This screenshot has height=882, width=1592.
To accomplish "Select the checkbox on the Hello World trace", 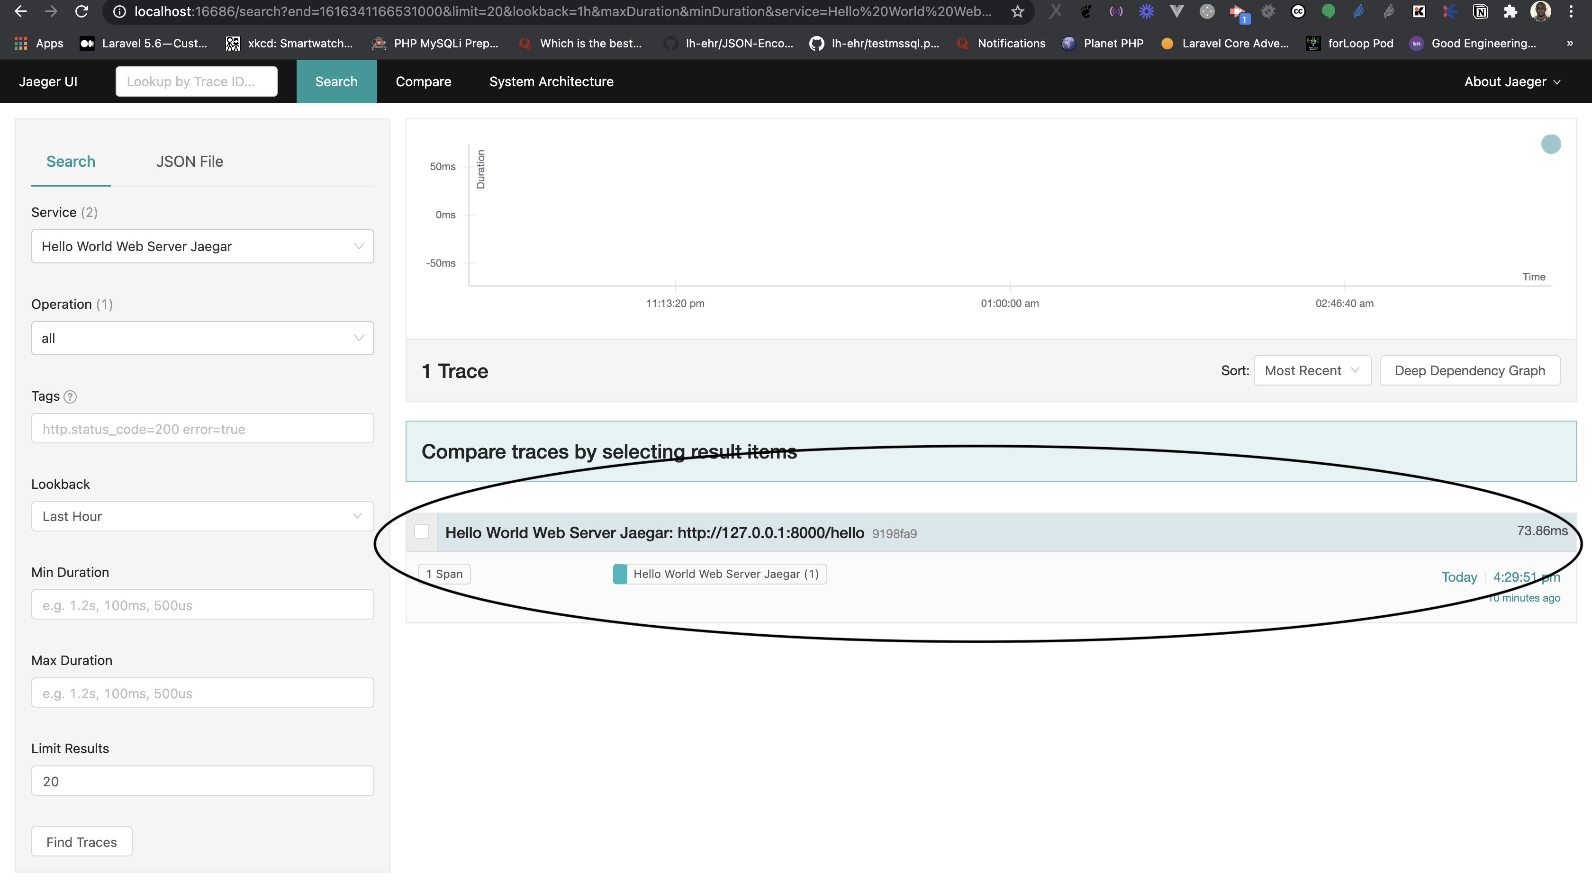I will [x=423, y=531].
